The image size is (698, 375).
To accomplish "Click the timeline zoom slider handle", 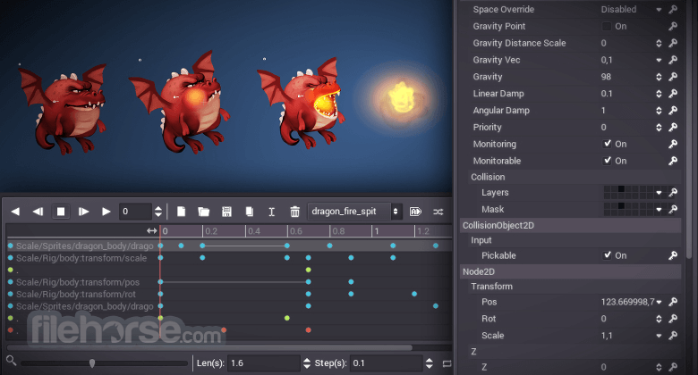I will click(92, 363).
